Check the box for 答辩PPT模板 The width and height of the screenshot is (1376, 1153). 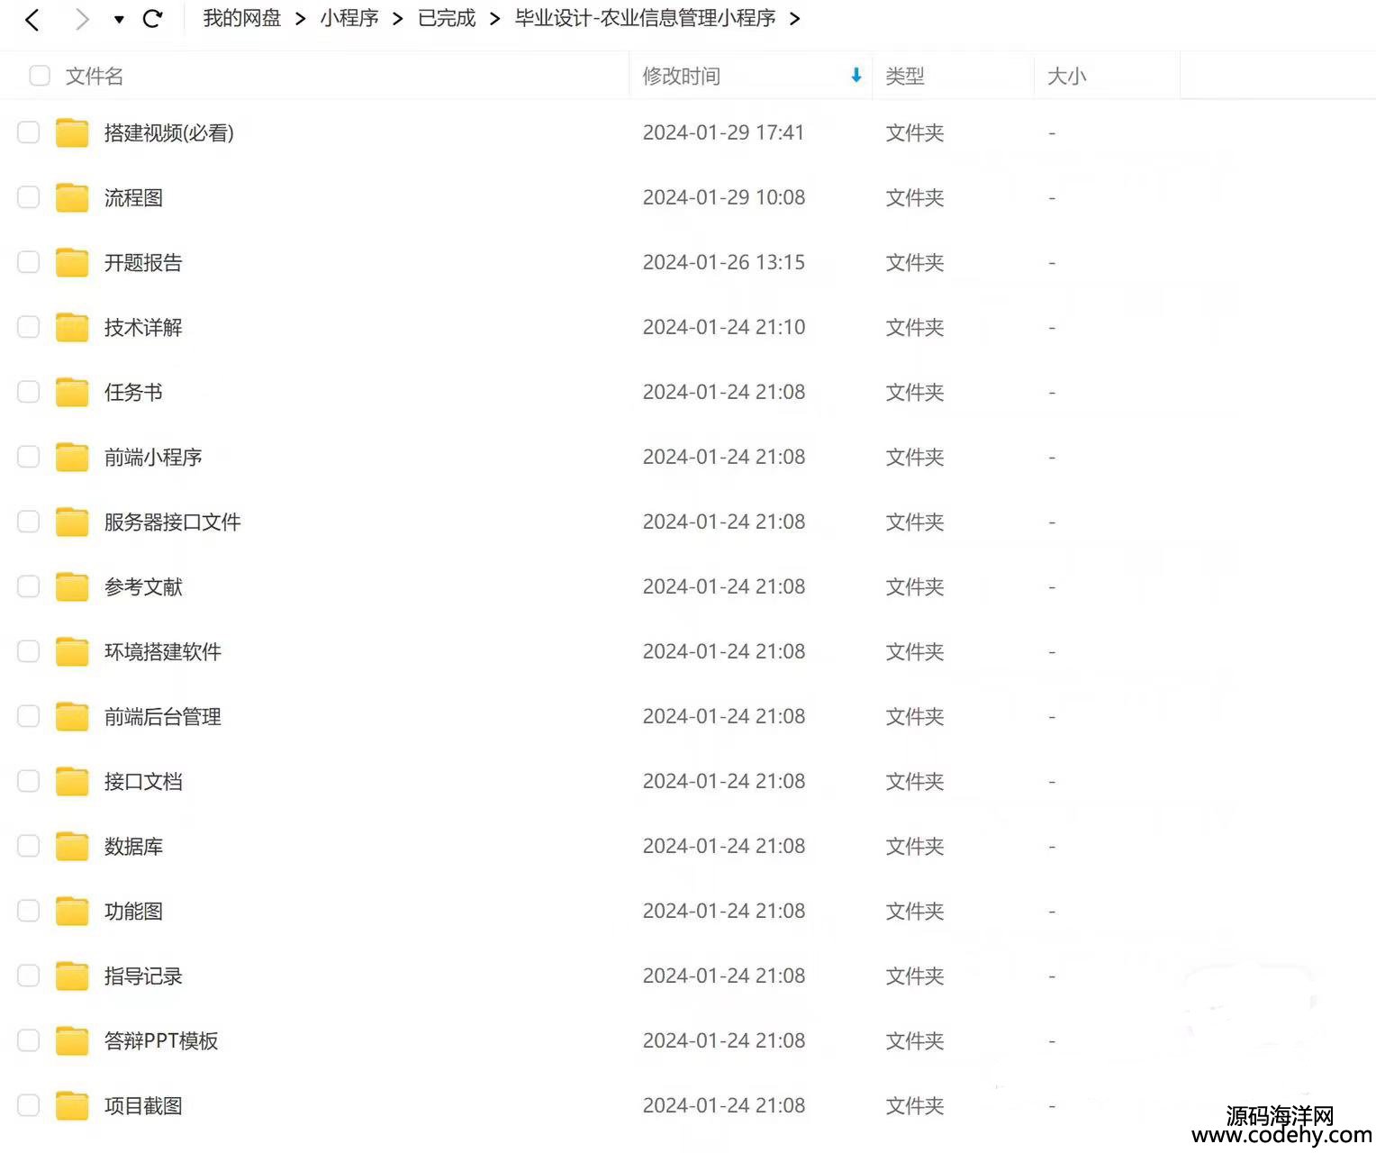(29, 1040)
